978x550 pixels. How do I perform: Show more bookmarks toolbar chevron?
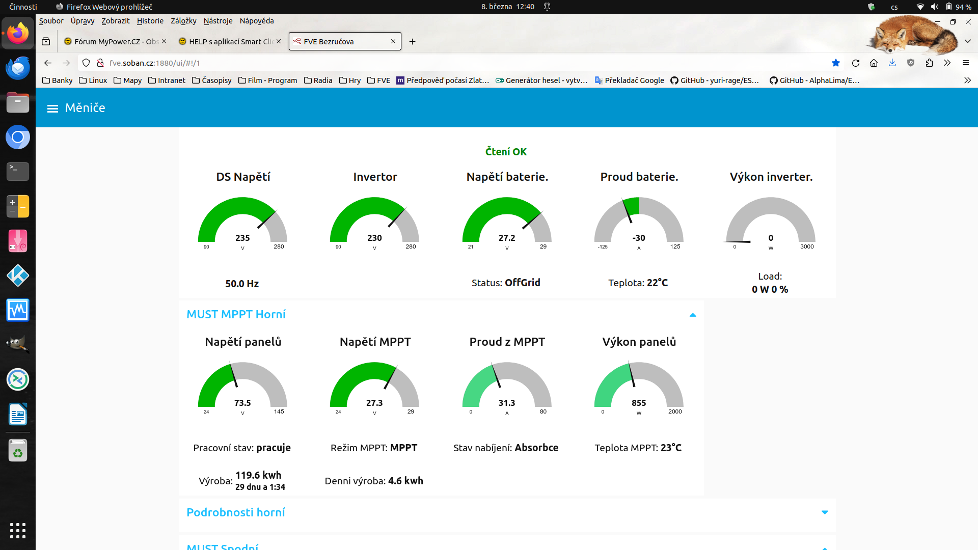tap(967, 80)
